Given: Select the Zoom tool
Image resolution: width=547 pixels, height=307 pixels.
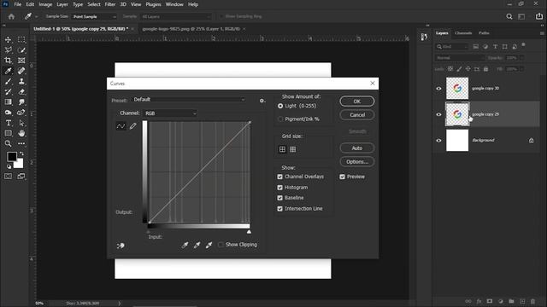Looking at the screenshot, I should click(8, 143).
